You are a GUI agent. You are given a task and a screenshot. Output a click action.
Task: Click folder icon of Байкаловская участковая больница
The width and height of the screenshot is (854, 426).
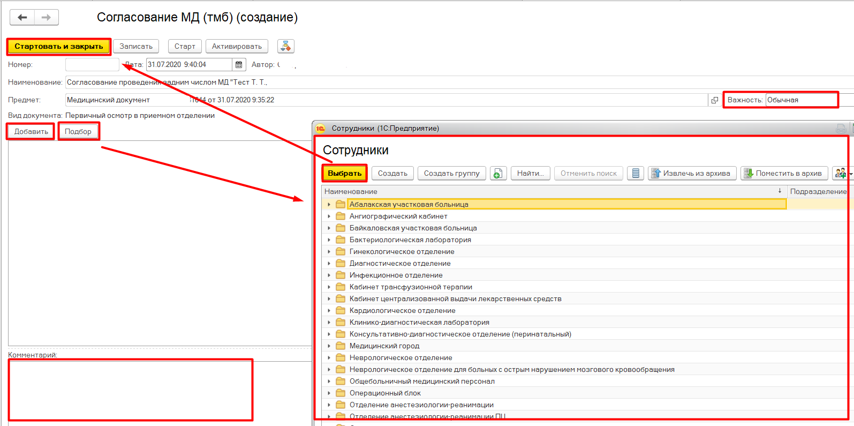(341, 228)
